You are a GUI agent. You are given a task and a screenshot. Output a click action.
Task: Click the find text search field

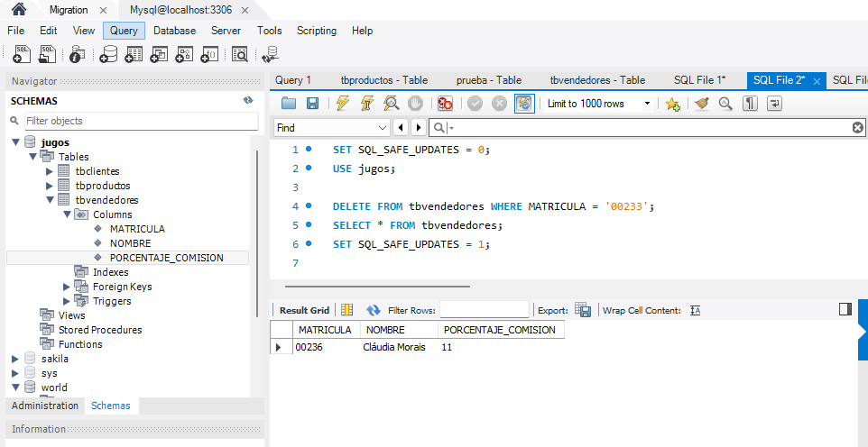click(648, 128)
